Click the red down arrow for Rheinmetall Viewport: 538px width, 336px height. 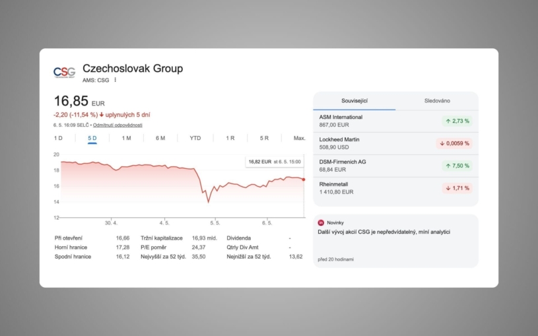448,188
